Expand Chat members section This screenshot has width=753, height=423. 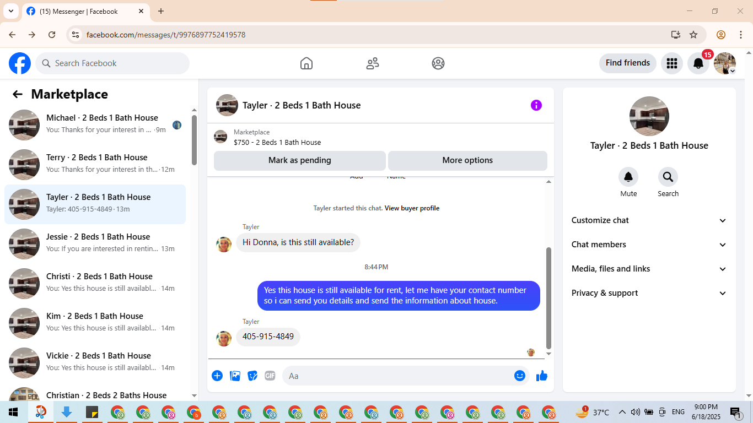pyautogui.click(x=649, y=245)
